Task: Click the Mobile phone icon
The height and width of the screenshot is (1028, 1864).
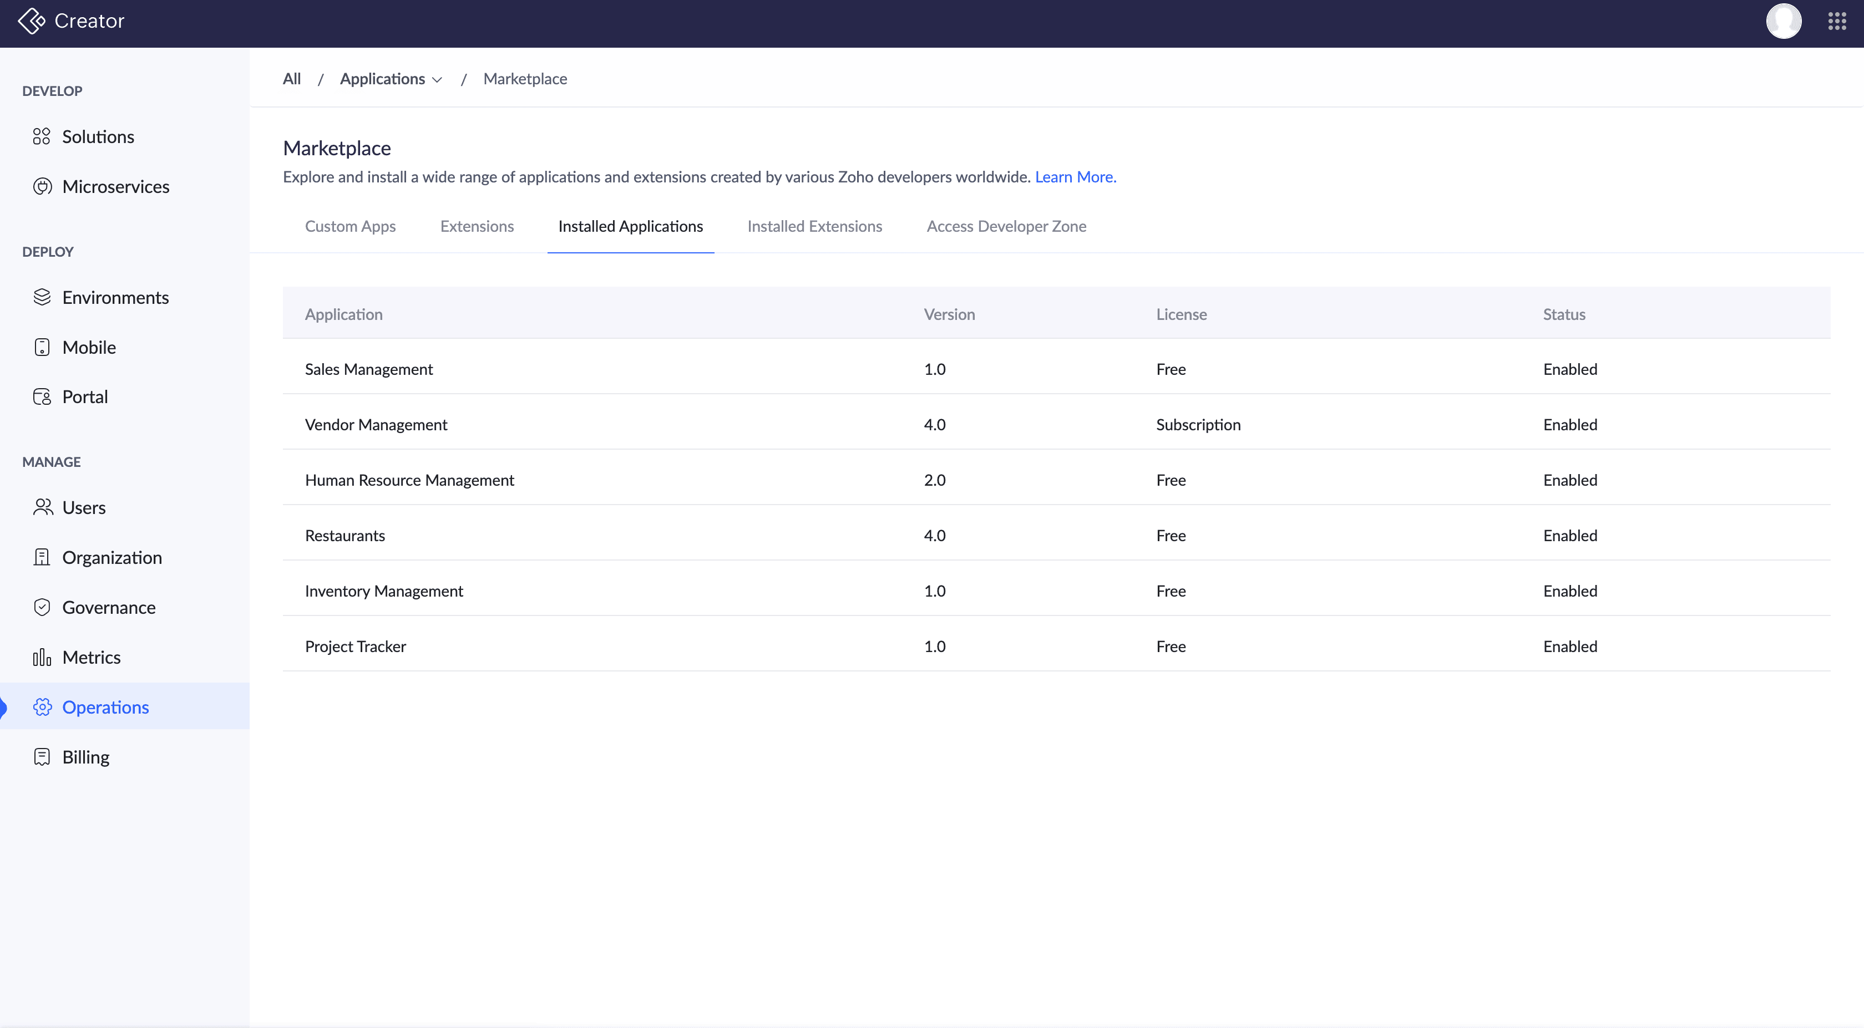Action: click(x=42, y=347)
